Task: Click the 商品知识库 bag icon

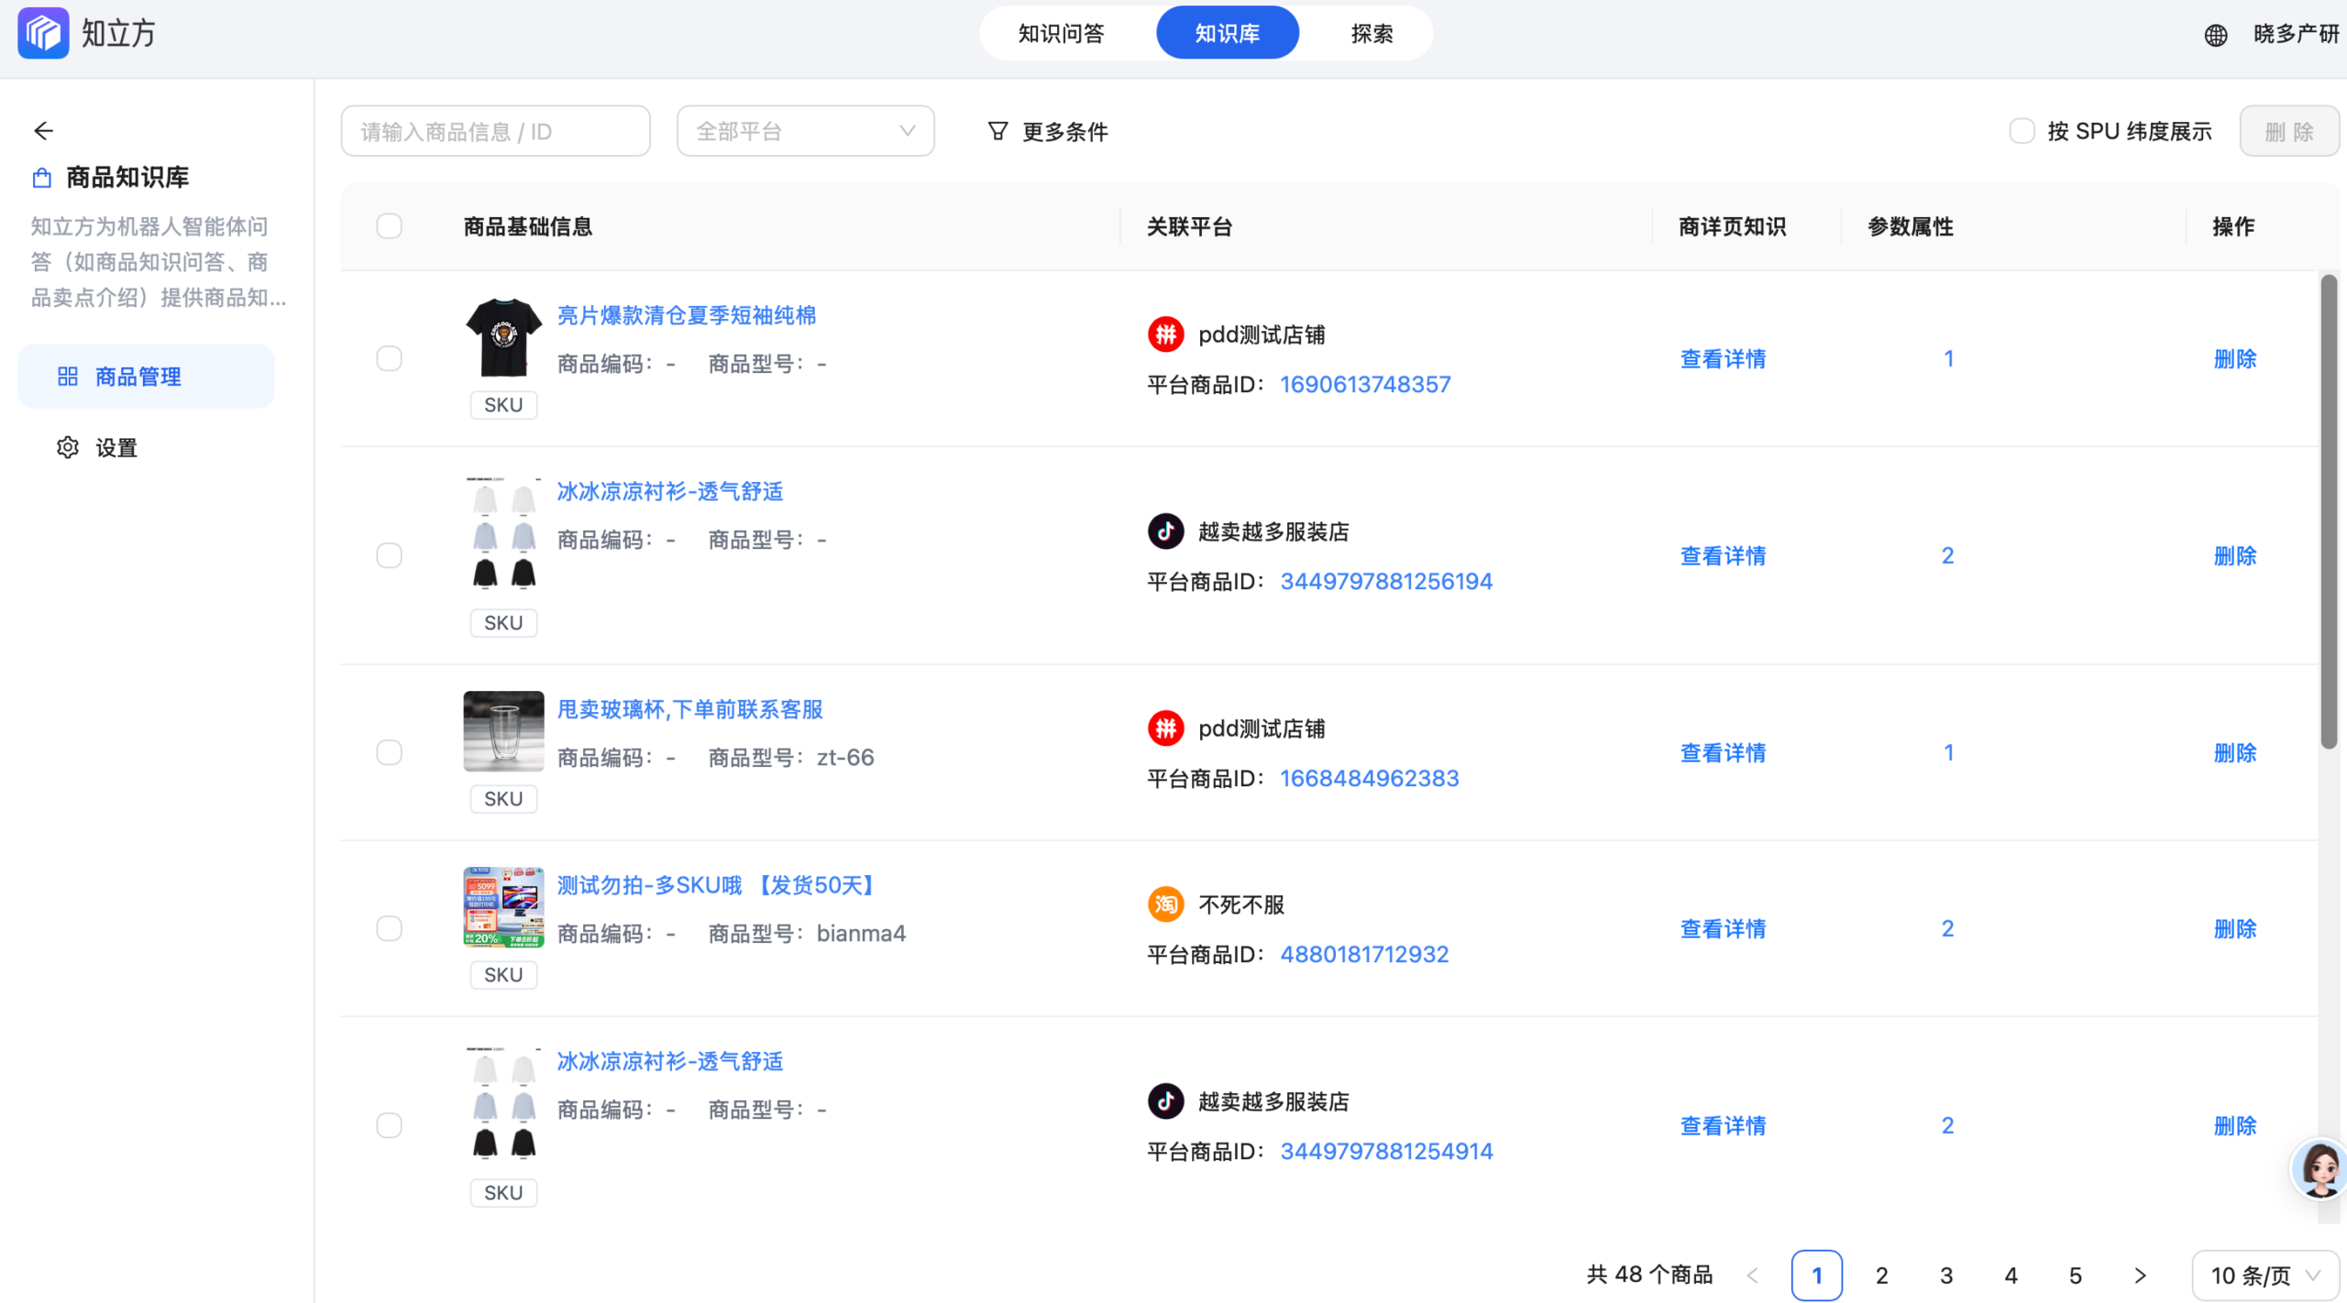Action: (x=40, y=176)
